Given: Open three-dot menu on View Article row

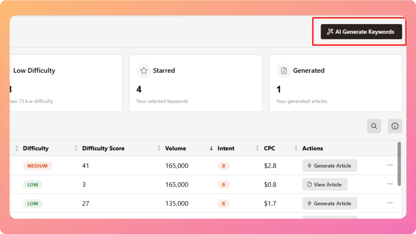Looking at the screenshot, I should (x=390, y=184).
